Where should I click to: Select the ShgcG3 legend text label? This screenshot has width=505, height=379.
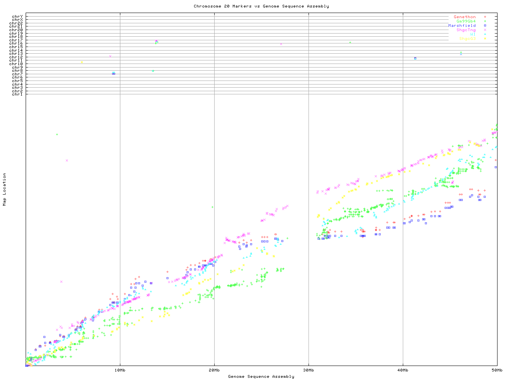(x=467, y=39)
